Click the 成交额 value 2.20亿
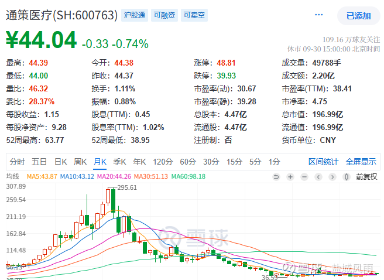This screenshot has width=384, height=280. (323, 76)
